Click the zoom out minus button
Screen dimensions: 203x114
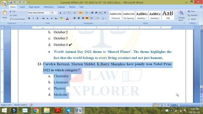(179, 105)
